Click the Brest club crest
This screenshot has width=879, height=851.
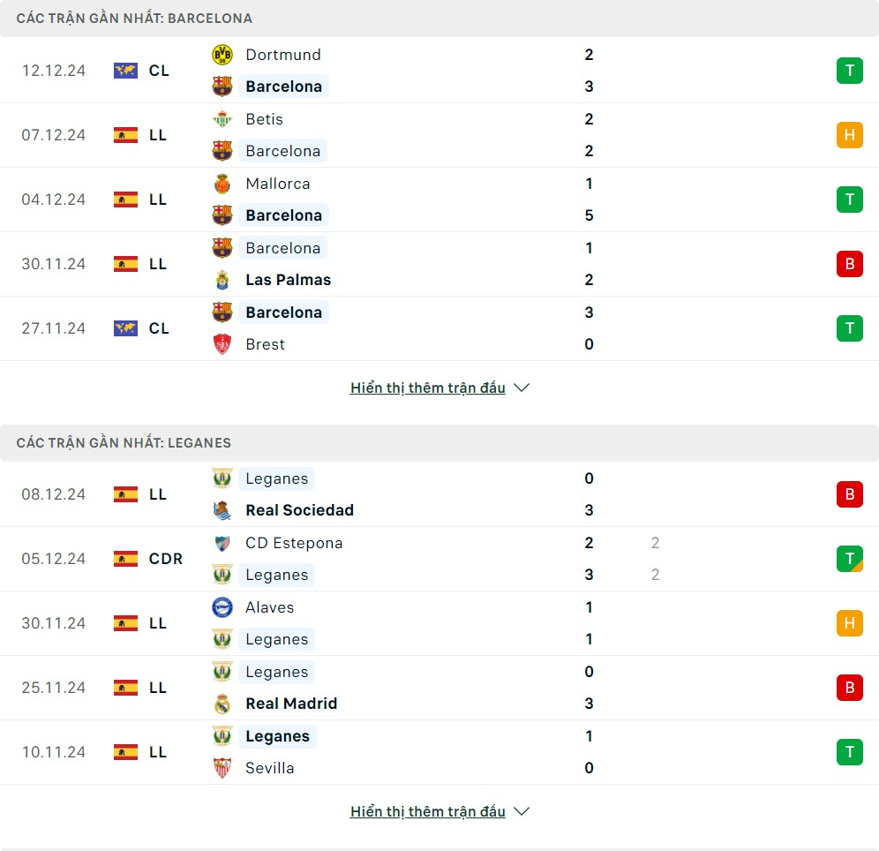222,344
